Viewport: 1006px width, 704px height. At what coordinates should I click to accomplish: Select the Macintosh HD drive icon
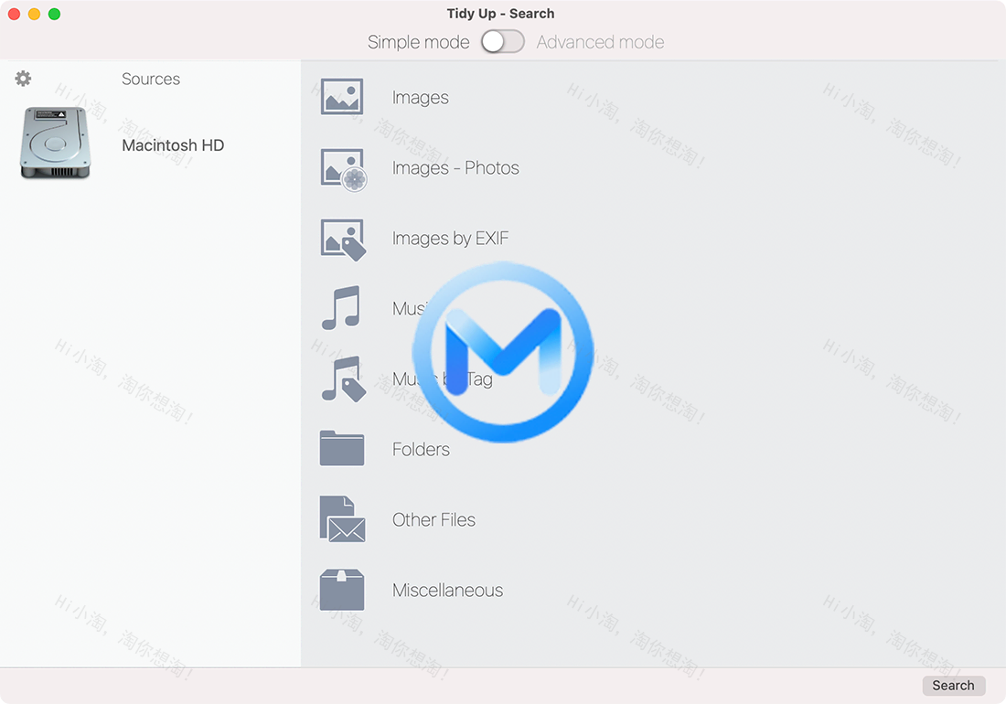(x=55, y=143)
